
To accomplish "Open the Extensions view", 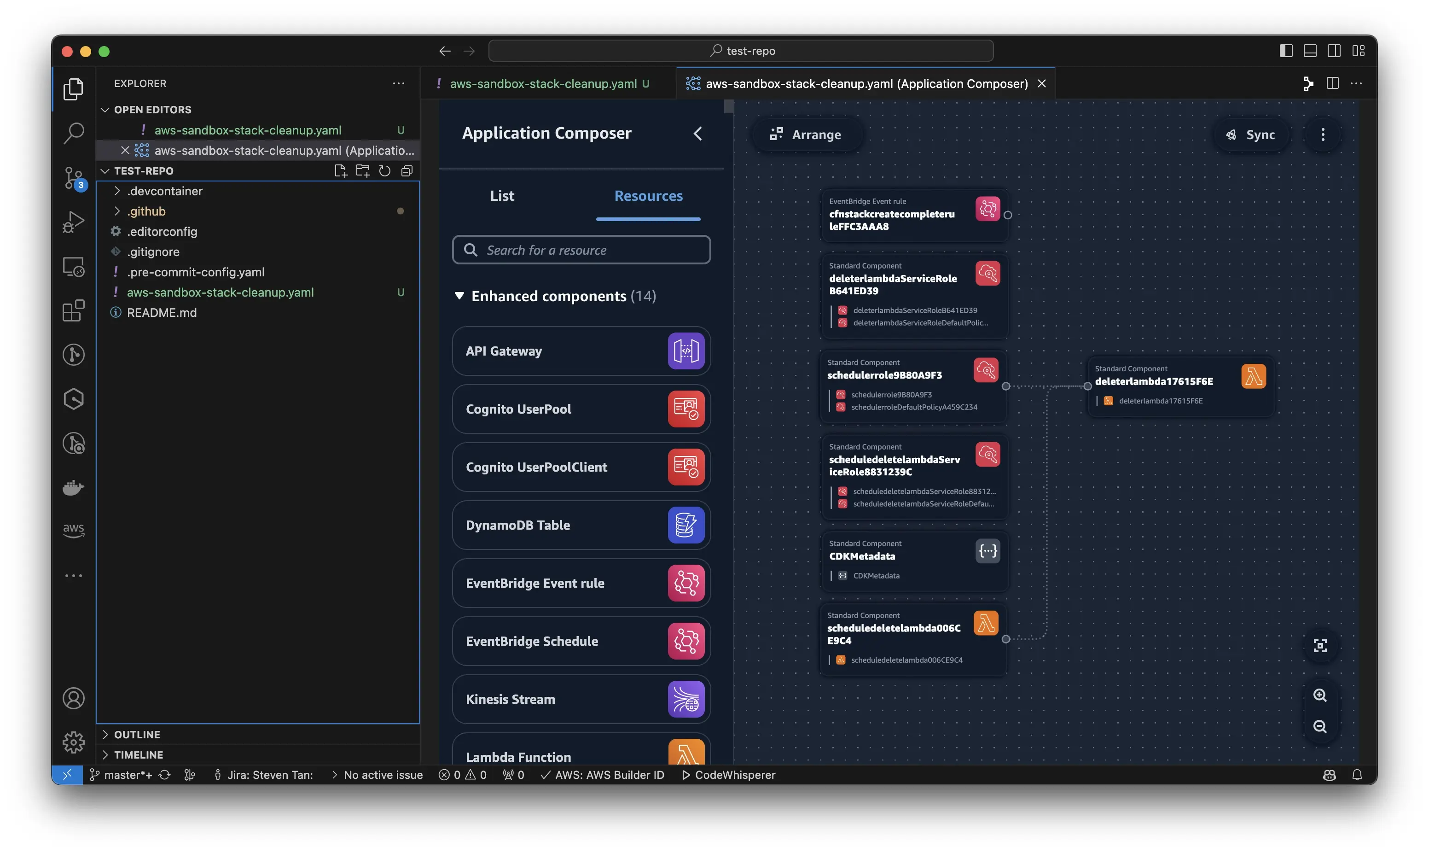I will pos(74,310).
